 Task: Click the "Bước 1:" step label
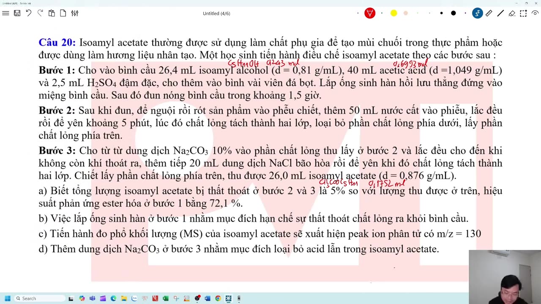[57, 71]
